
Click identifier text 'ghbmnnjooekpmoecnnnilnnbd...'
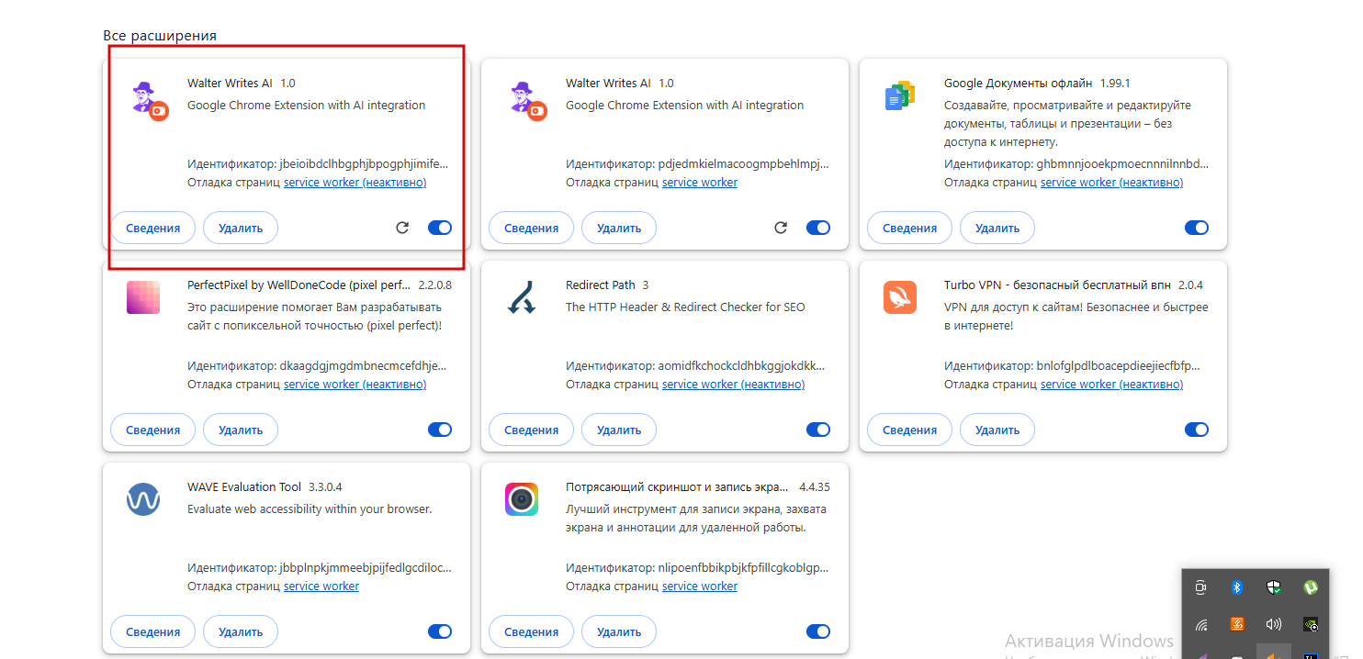pos(1122,164)
